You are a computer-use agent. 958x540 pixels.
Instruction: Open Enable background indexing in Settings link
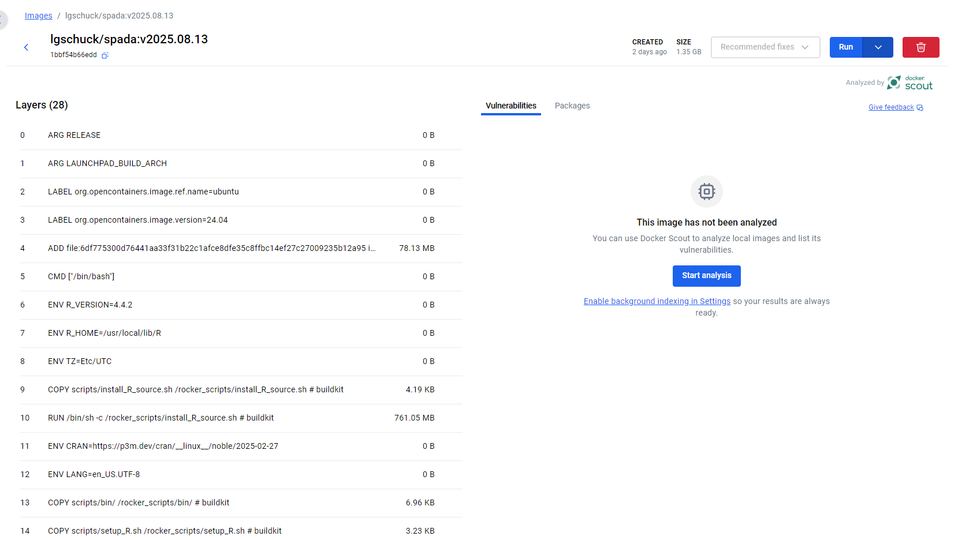(657, 301)
